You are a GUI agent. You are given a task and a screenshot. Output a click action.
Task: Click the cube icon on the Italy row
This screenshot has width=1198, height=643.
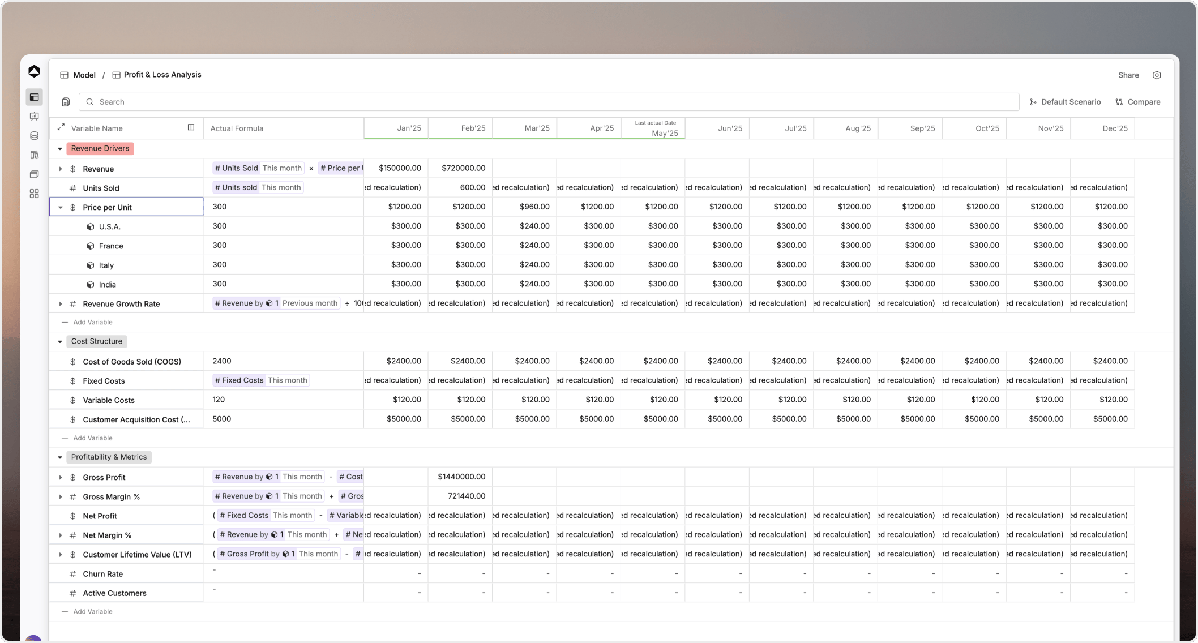point(90,265)
